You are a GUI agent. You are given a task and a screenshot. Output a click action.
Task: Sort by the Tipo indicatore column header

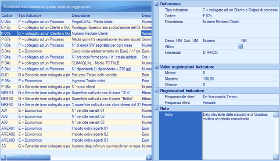tap(44, 15)
